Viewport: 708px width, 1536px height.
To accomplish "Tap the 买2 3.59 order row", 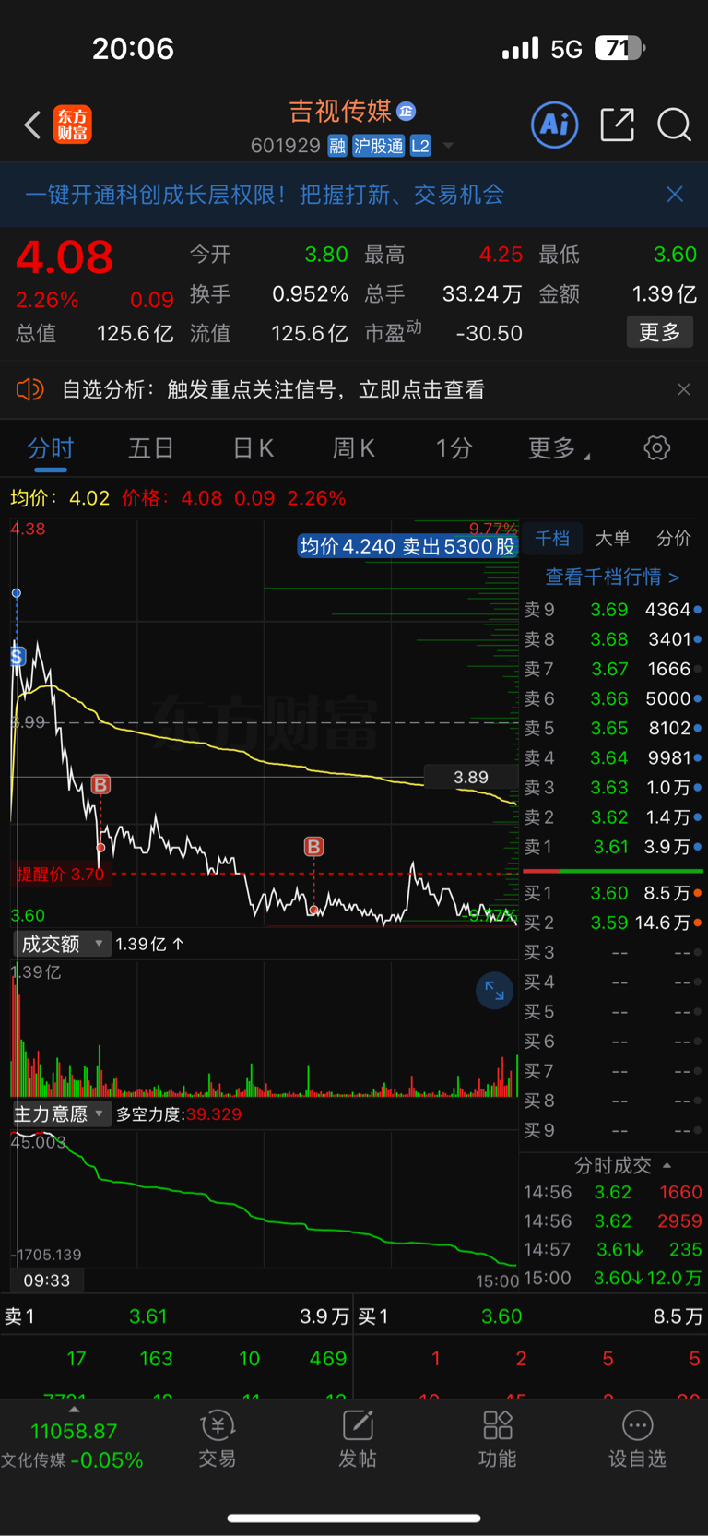I will point(613,923).
